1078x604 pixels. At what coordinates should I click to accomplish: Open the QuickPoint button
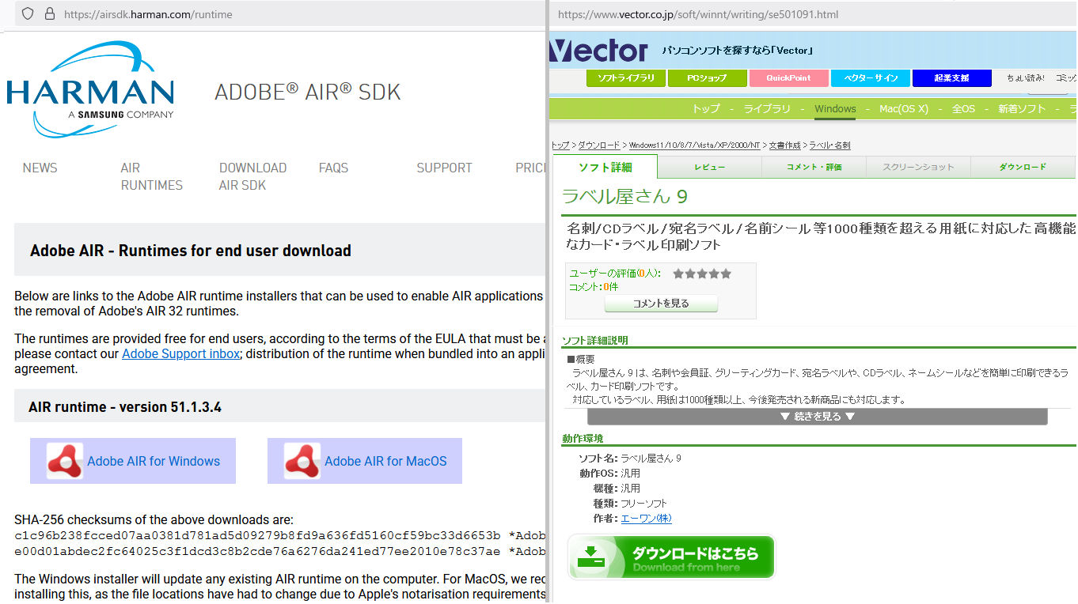point(789,78)
